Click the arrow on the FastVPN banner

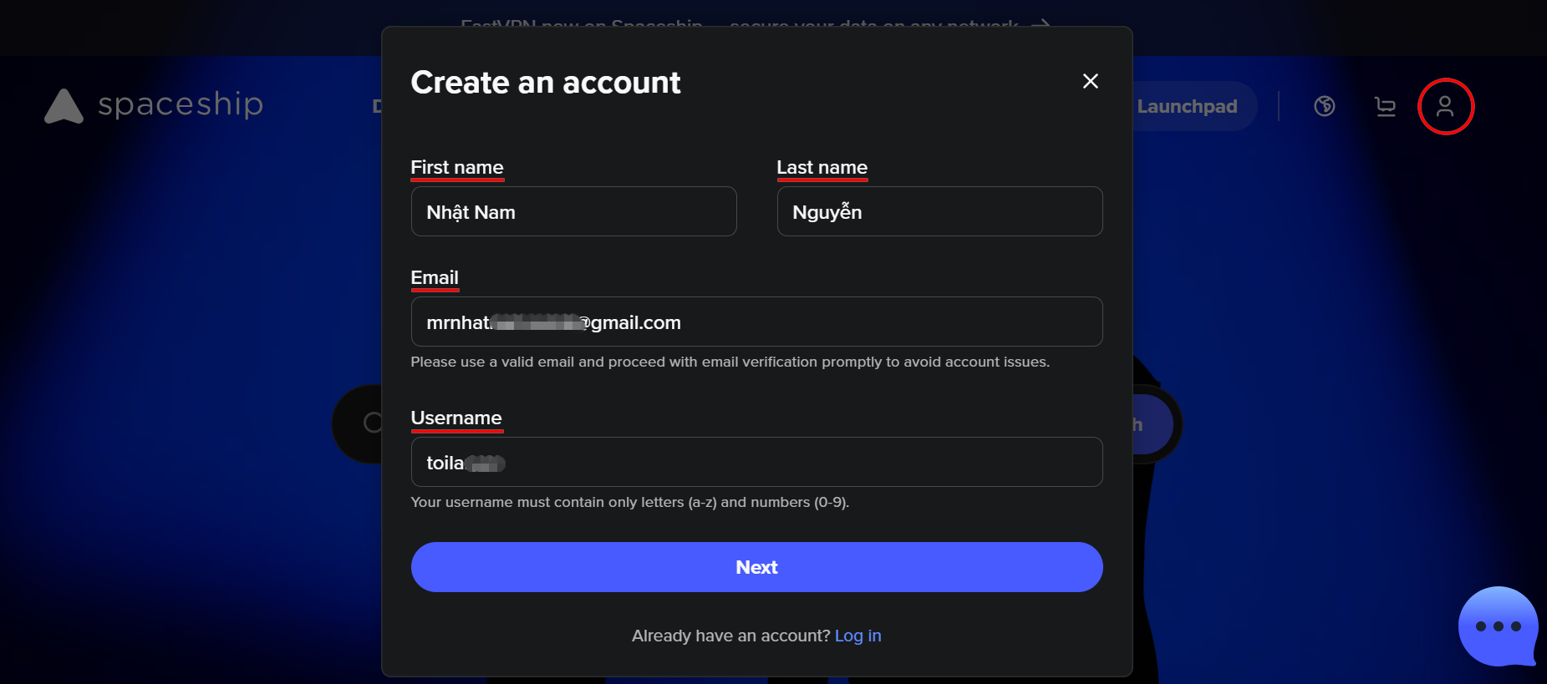click(1041, 23)
